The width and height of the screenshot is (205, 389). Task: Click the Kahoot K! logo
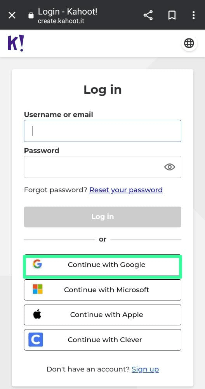click(x=16, y=43)
